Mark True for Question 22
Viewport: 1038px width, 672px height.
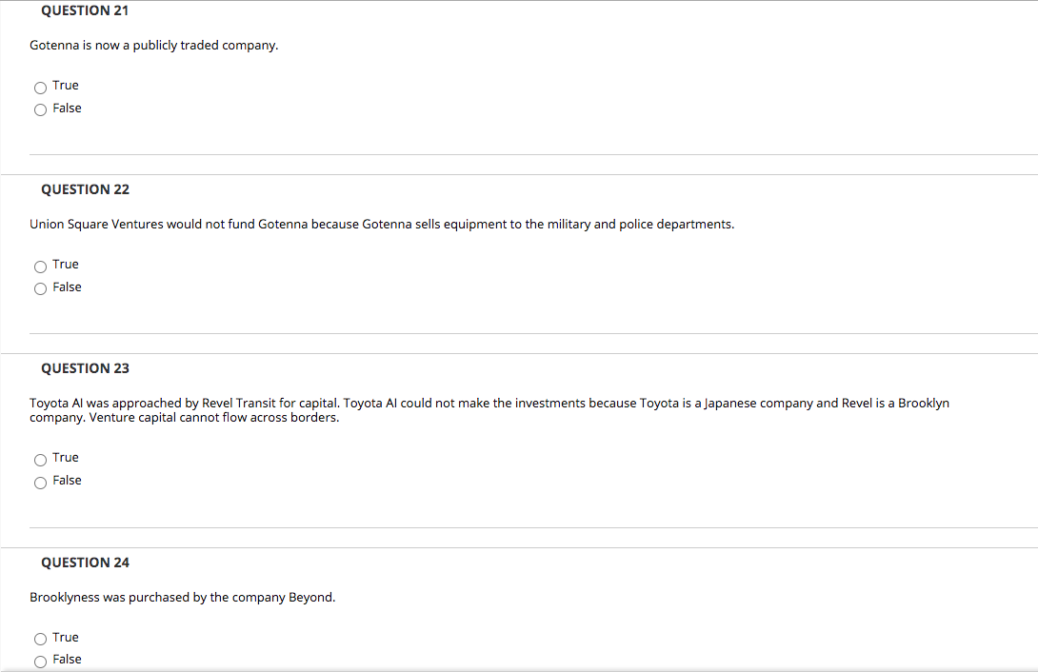(40, 266)
